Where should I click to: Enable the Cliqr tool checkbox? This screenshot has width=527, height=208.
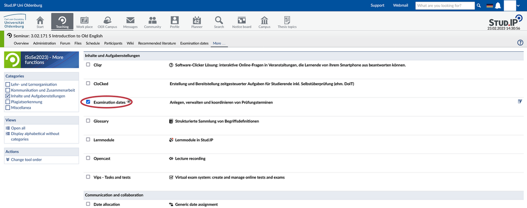pos(88,65)
